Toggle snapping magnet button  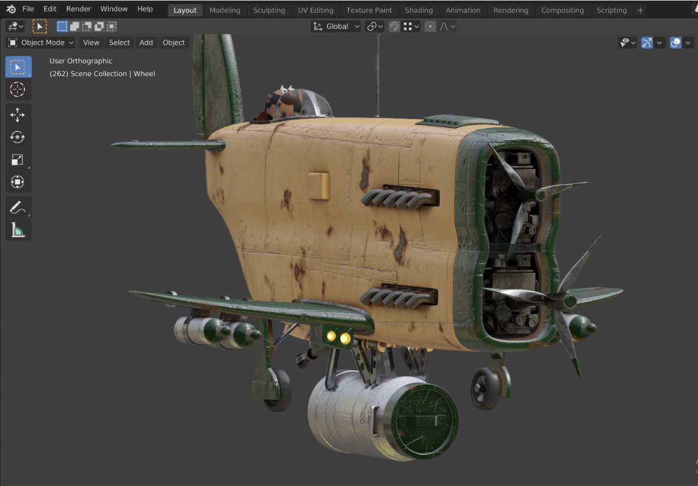[x=394, y=26]
